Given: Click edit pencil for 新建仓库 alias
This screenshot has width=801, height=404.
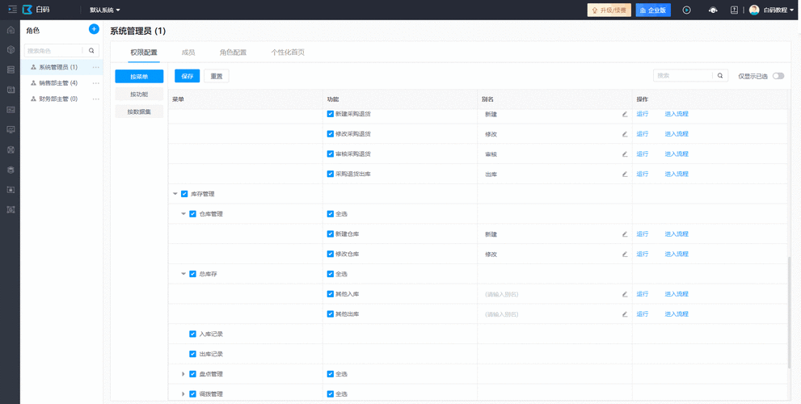Looking at the screenshot, I should click(x=624, y=234).
